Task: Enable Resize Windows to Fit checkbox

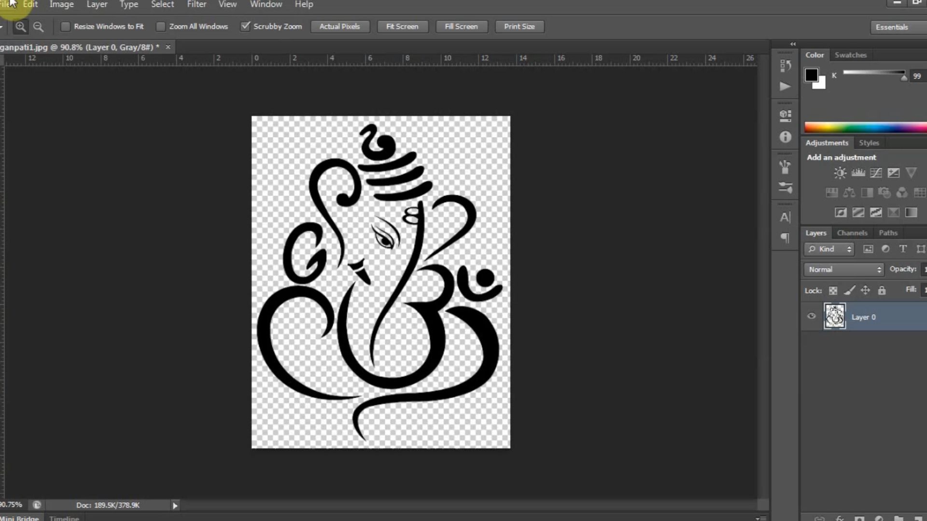Action: pyautogui.click(x=65, y=27)
